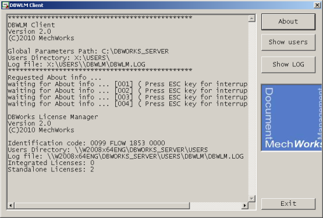Click the MechWorks Document Management logo
The height and width of the screenshot is (218, 323).
(291, 118)
